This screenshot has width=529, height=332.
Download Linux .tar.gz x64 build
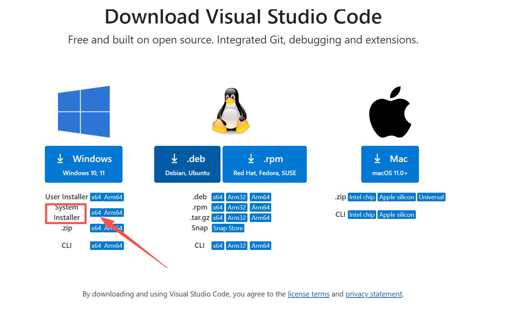pos(218,218)
